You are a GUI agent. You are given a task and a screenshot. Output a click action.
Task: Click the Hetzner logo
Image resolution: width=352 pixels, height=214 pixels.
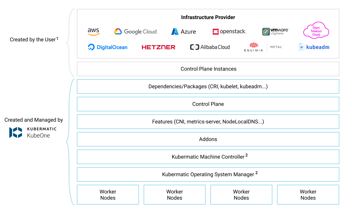pos(158,47)
